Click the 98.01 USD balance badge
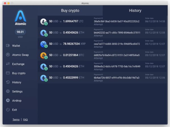This screenshot has height=127, width=170. pos(20,32)
